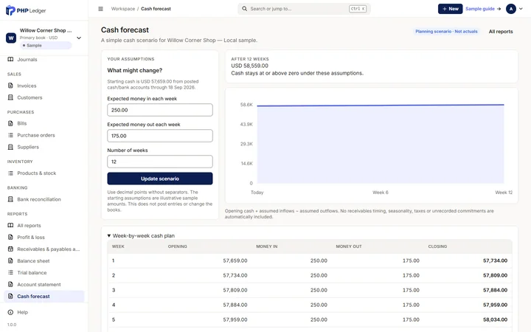Image resolution: width=531 pixels, height=332 pixels.
Task: Click the search magnifier icon
Action: pyautogui.click(x=244, y=9)
